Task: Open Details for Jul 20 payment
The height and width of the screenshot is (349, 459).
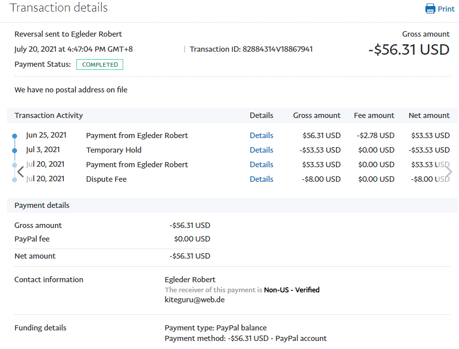Action: coord(261,165)
